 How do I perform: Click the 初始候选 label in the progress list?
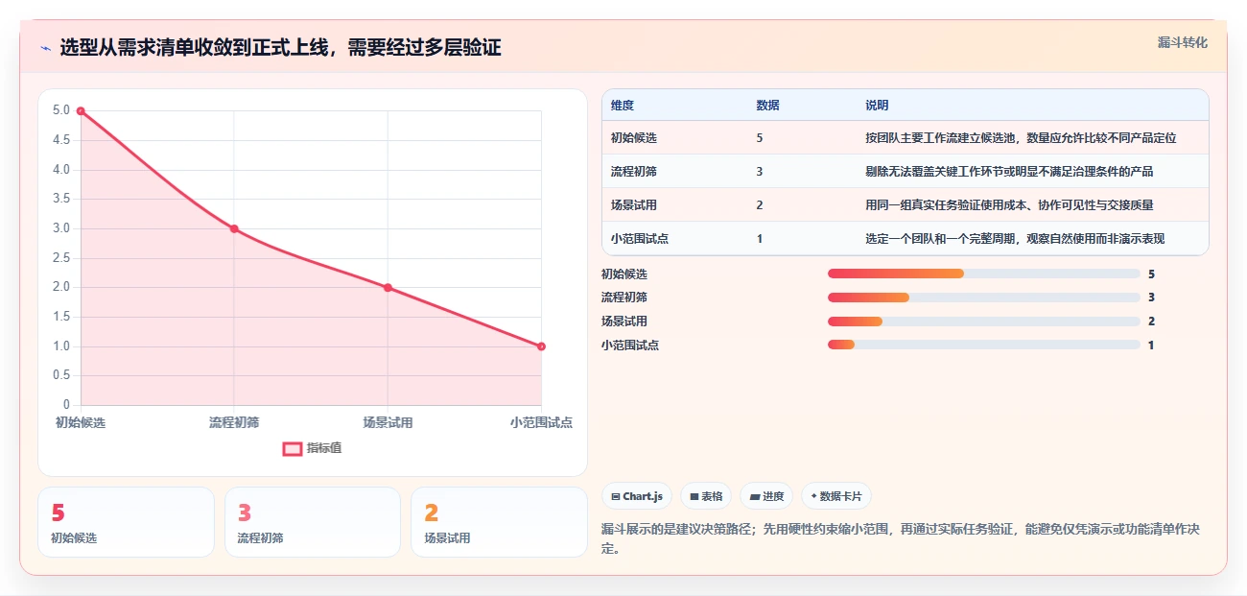click(x=624, y=274)
